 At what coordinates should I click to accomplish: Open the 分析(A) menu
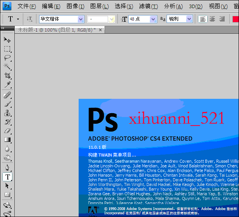pyautogui.click(x=173, y=7)
